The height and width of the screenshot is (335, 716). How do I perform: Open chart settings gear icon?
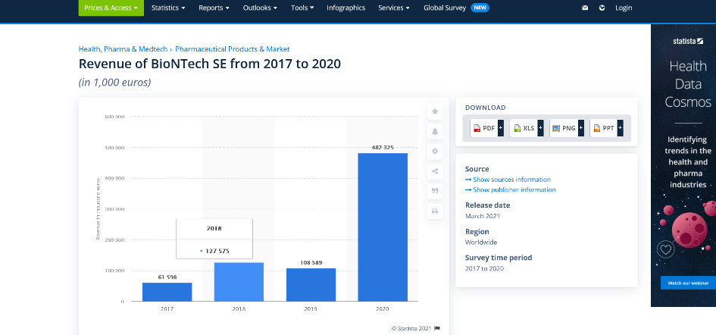click(435, 152)
